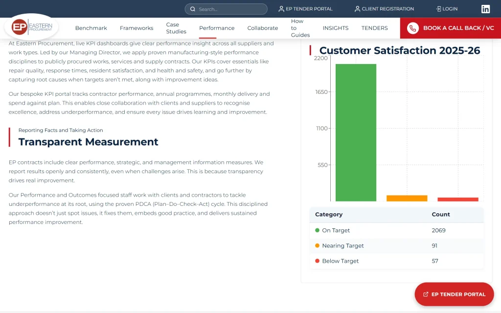The height and width of the screenshot is (313, 501).
Task: Click the orange dot beside Nearing Target
Action: (x=317, y=246)
